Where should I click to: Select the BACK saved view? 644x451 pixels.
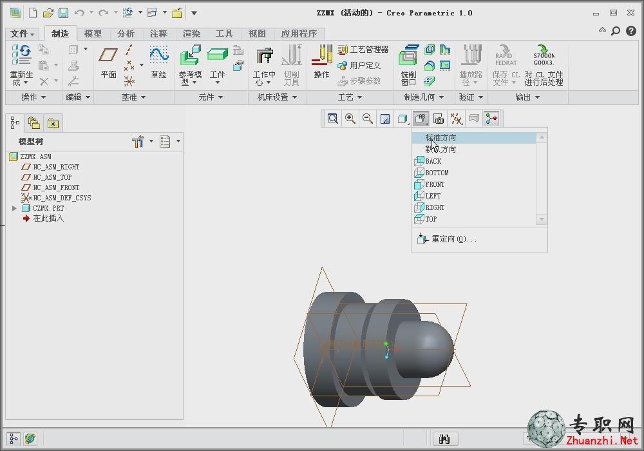point(475,161)
